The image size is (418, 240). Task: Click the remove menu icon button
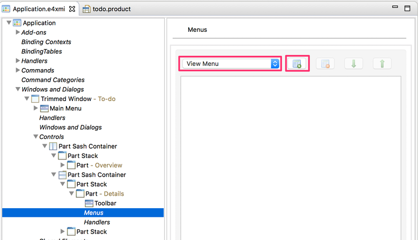click(325, 64)
